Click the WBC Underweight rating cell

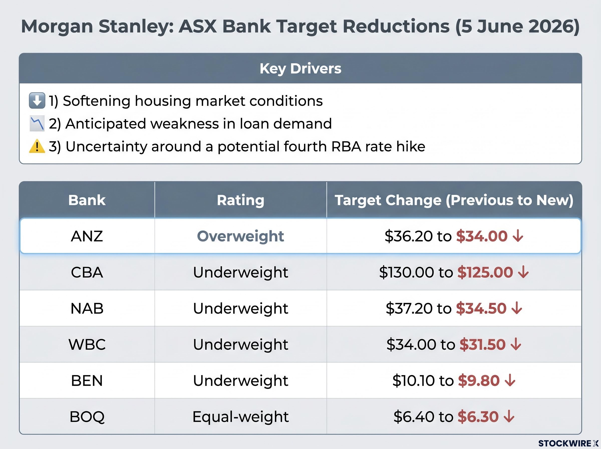[x=241, y=344]
